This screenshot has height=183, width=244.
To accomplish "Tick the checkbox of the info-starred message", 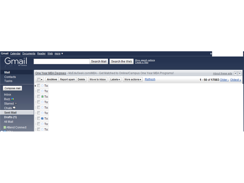I will pyautogui.click(x=39, y=118).
